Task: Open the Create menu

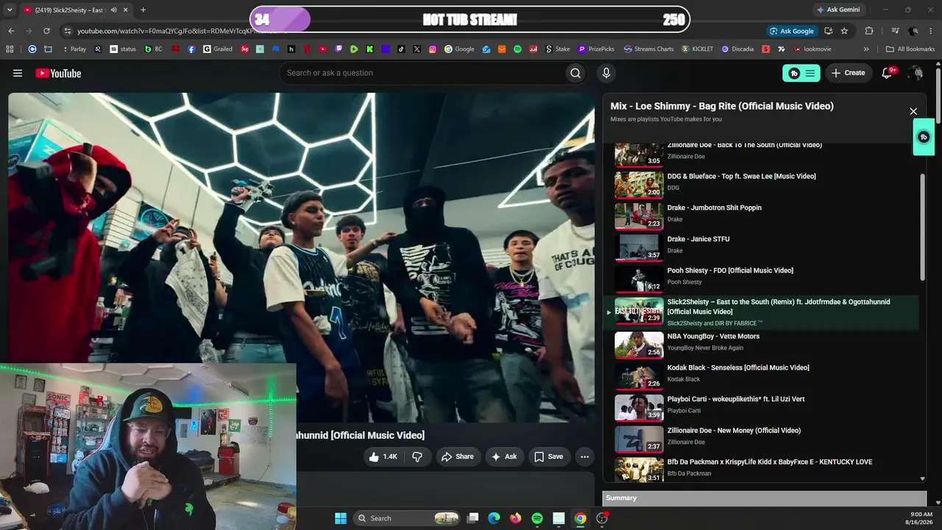Action: tap(849, 73)
